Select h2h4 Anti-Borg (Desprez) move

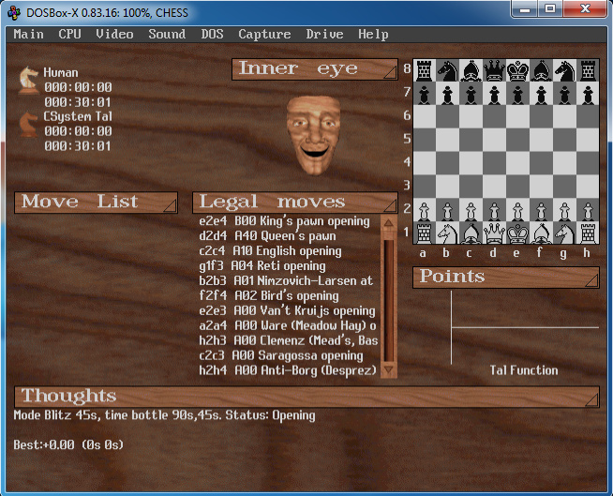[288, 370]
